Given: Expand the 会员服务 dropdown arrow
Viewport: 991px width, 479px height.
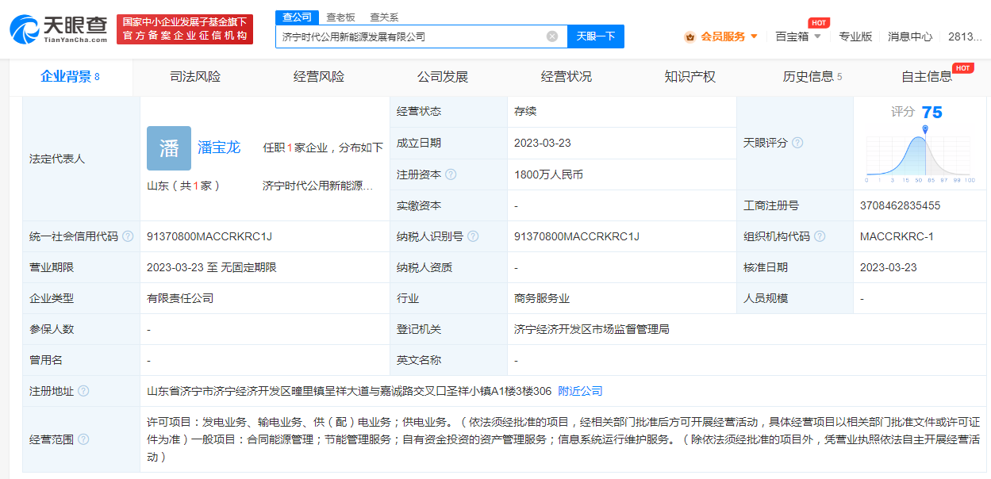Looking at the screenshot, I should 754,36.
